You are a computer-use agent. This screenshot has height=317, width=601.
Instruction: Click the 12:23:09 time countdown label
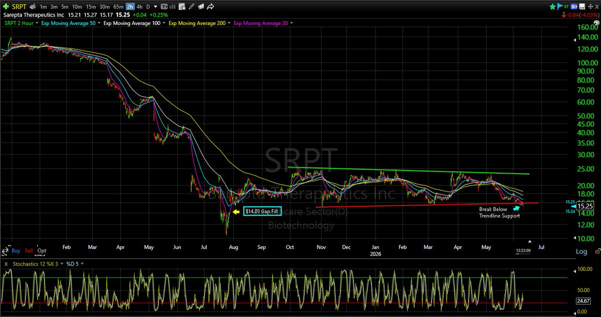(x=523, y=250)
